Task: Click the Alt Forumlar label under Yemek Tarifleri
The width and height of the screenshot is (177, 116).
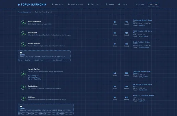Action: [x=34, y=75]
